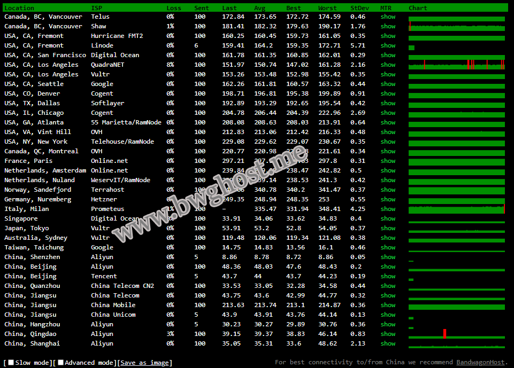Screen dimensions: 514x368
Task: Enable the Slow mode checkbox
Action: tap(11, 363)
